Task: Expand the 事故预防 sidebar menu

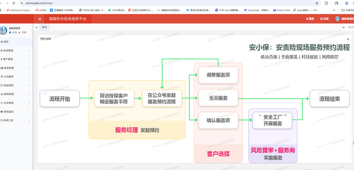Action: click(16, 85)
